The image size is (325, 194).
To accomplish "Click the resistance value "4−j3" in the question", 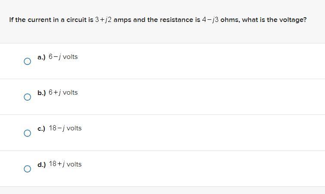I will (210, 20).
